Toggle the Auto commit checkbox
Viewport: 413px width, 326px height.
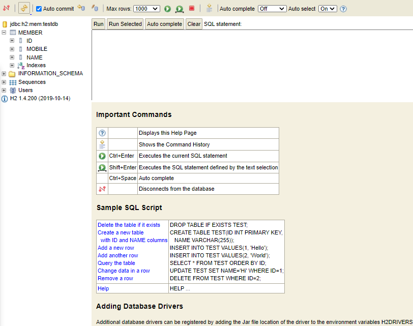click(x=39, y=9)
